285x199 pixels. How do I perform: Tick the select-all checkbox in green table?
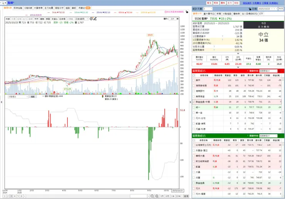(x=194, y=140)
